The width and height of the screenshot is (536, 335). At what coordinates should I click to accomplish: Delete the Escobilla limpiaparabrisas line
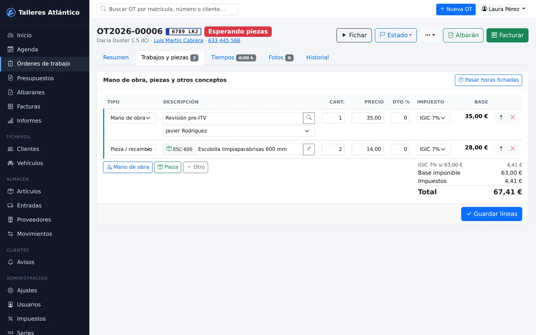[513, 148]
